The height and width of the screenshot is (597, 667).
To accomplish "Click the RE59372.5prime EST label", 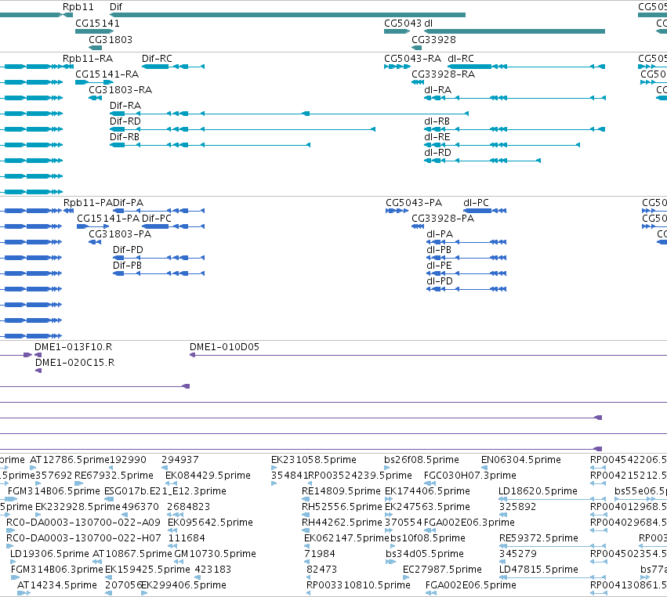I will (538, 538).
